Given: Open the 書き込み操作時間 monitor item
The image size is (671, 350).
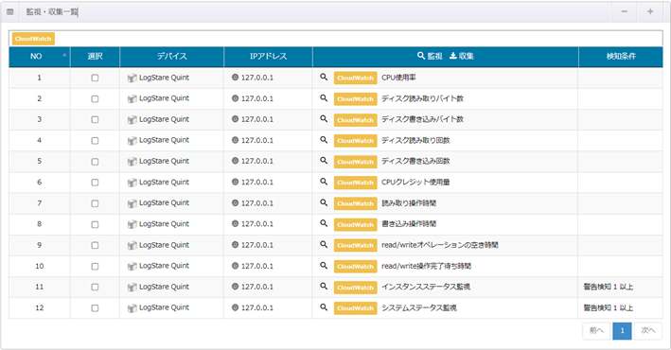Looking at the screenshot, I should click(409, 224).
